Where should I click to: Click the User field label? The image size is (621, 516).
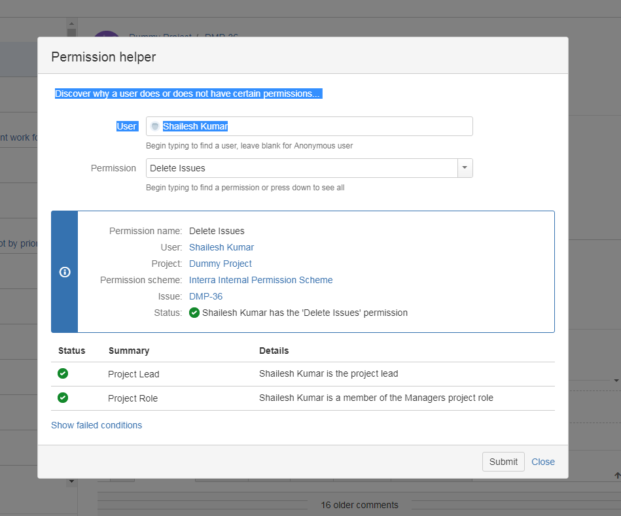126,126
